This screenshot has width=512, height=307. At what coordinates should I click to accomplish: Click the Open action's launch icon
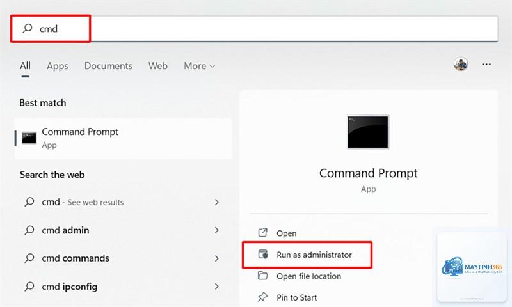263,233
